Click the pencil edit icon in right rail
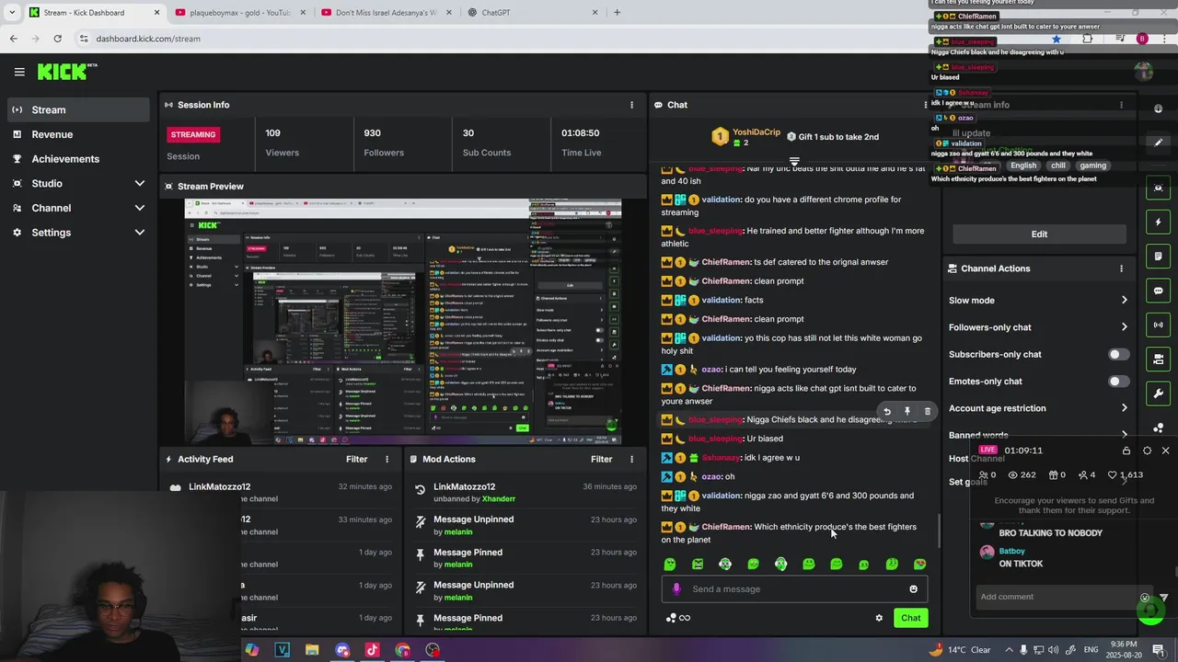The width and height of the screenshot is (1178, 662). (x=1158, y=143)
